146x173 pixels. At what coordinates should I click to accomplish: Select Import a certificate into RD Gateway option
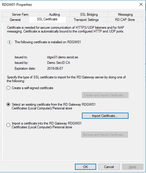pos(8,125)
